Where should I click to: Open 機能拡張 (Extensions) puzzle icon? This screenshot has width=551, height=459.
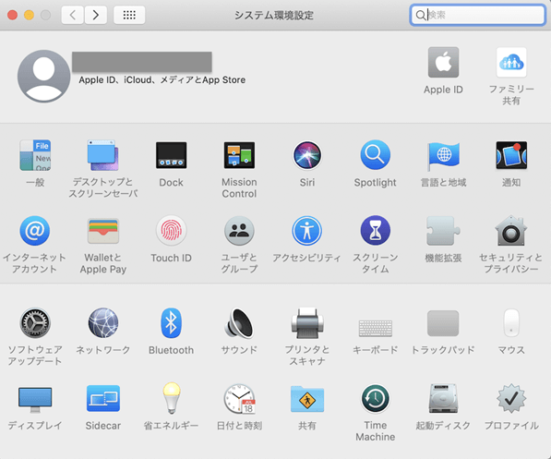click(443, 231)
